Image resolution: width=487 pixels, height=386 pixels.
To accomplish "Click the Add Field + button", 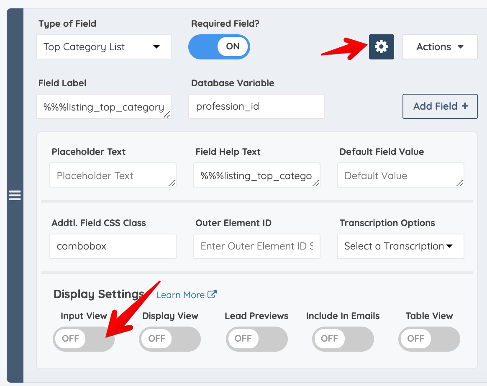I will 440,106.
